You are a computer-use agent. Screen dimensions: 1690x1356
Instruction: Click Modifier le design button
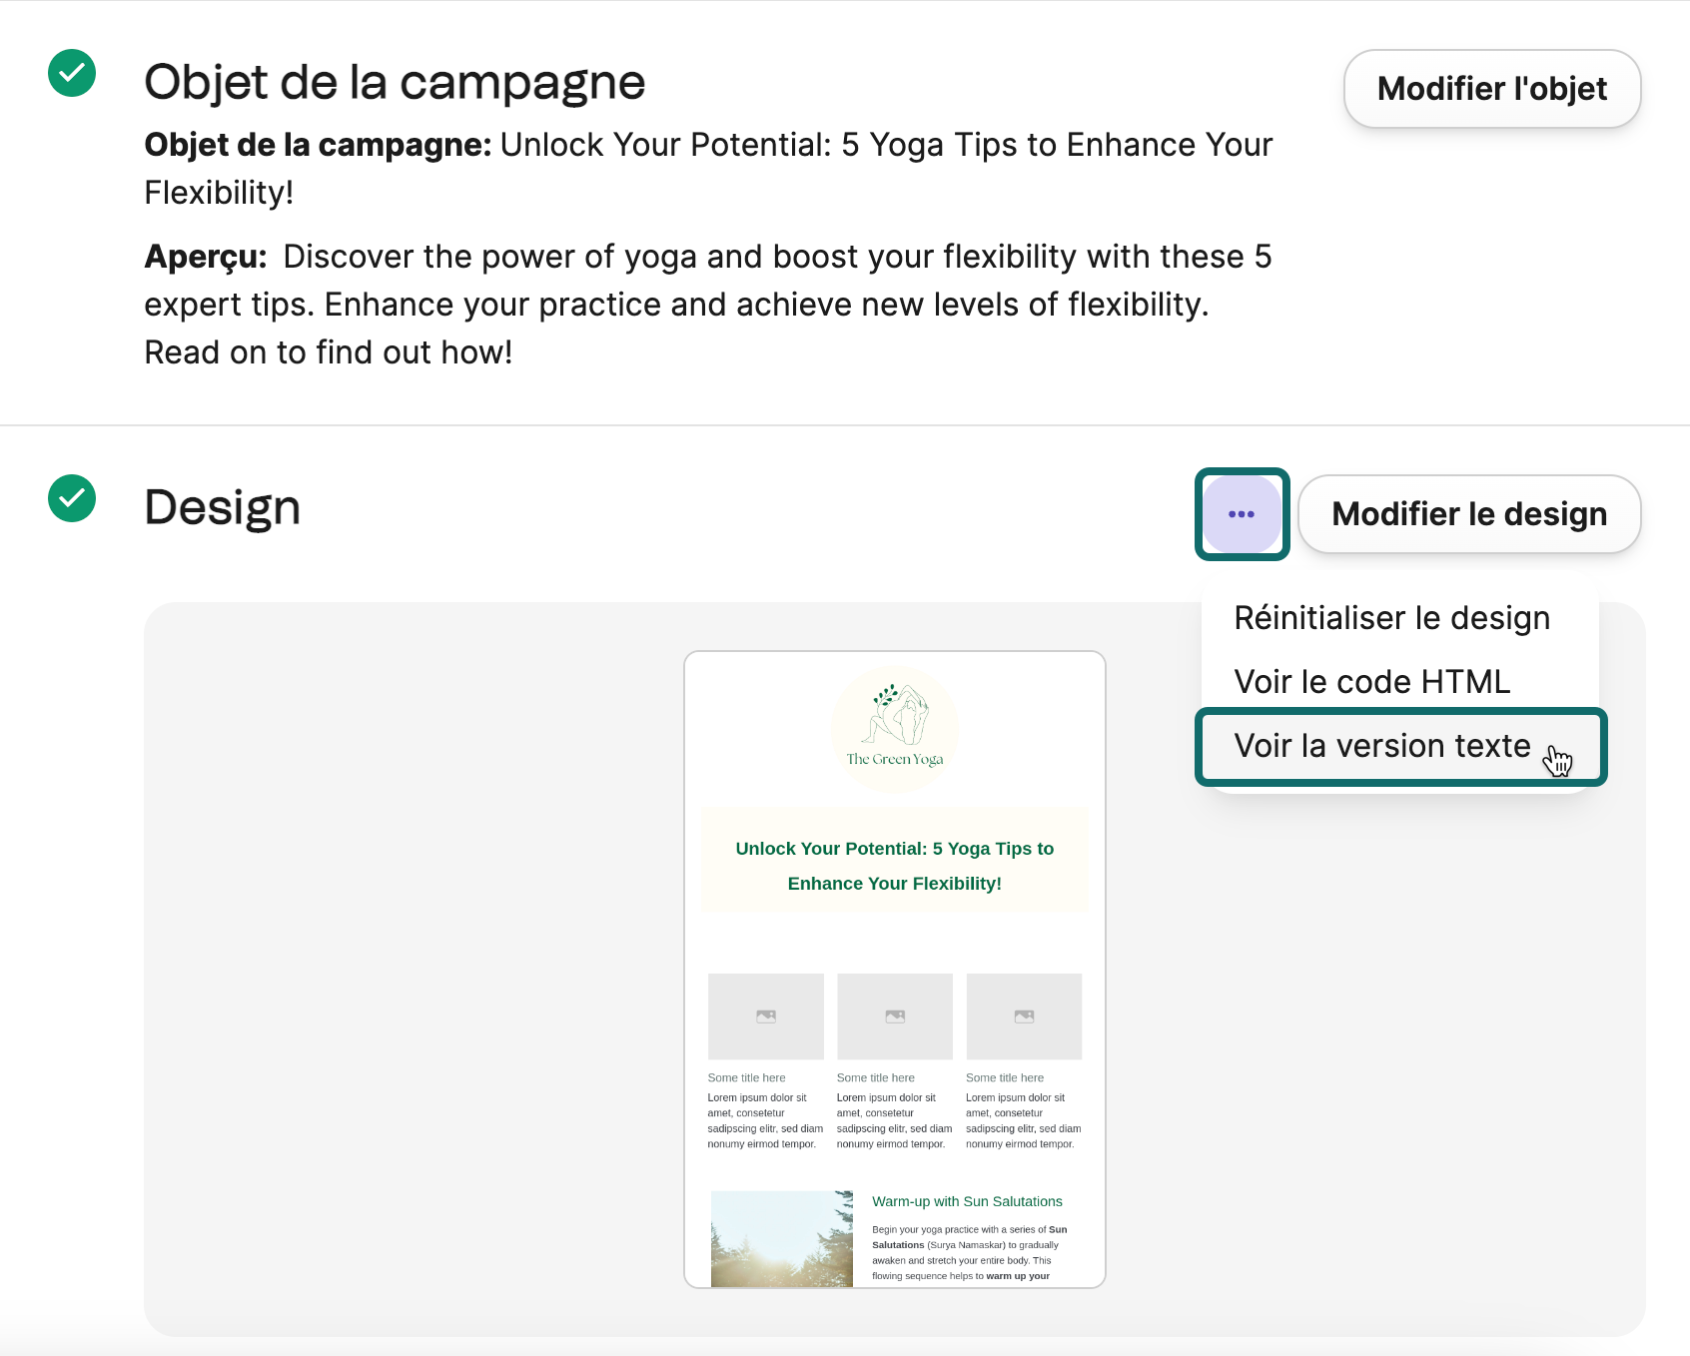[x=1469, y=514]
